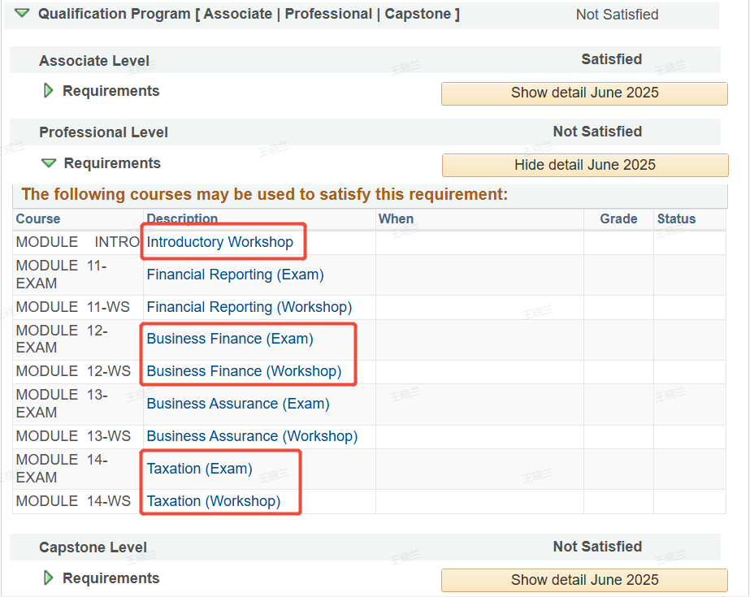Click the Course column header

pyautogui.click(x=38, y=218)
